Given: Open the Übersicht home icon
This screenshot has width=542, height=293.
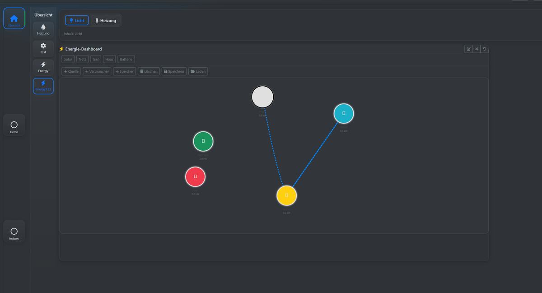Looking at the screenshot, I should [14, 19].
